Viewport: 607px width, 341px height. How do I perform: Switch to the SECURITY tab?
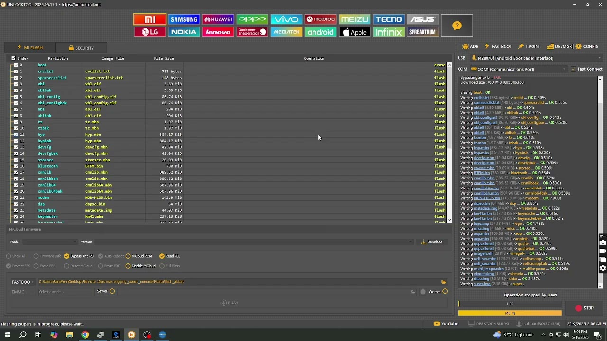[x=81, y=48]
